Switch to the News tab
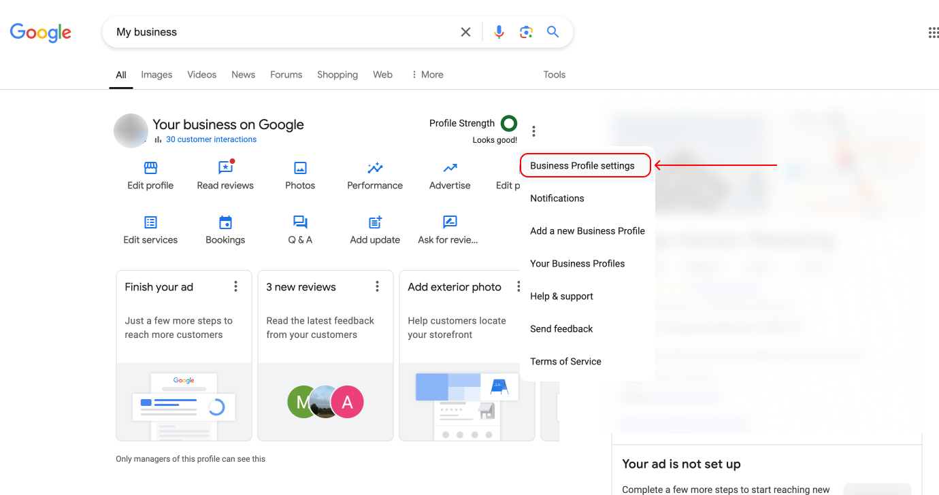 (x=243, y=75)
